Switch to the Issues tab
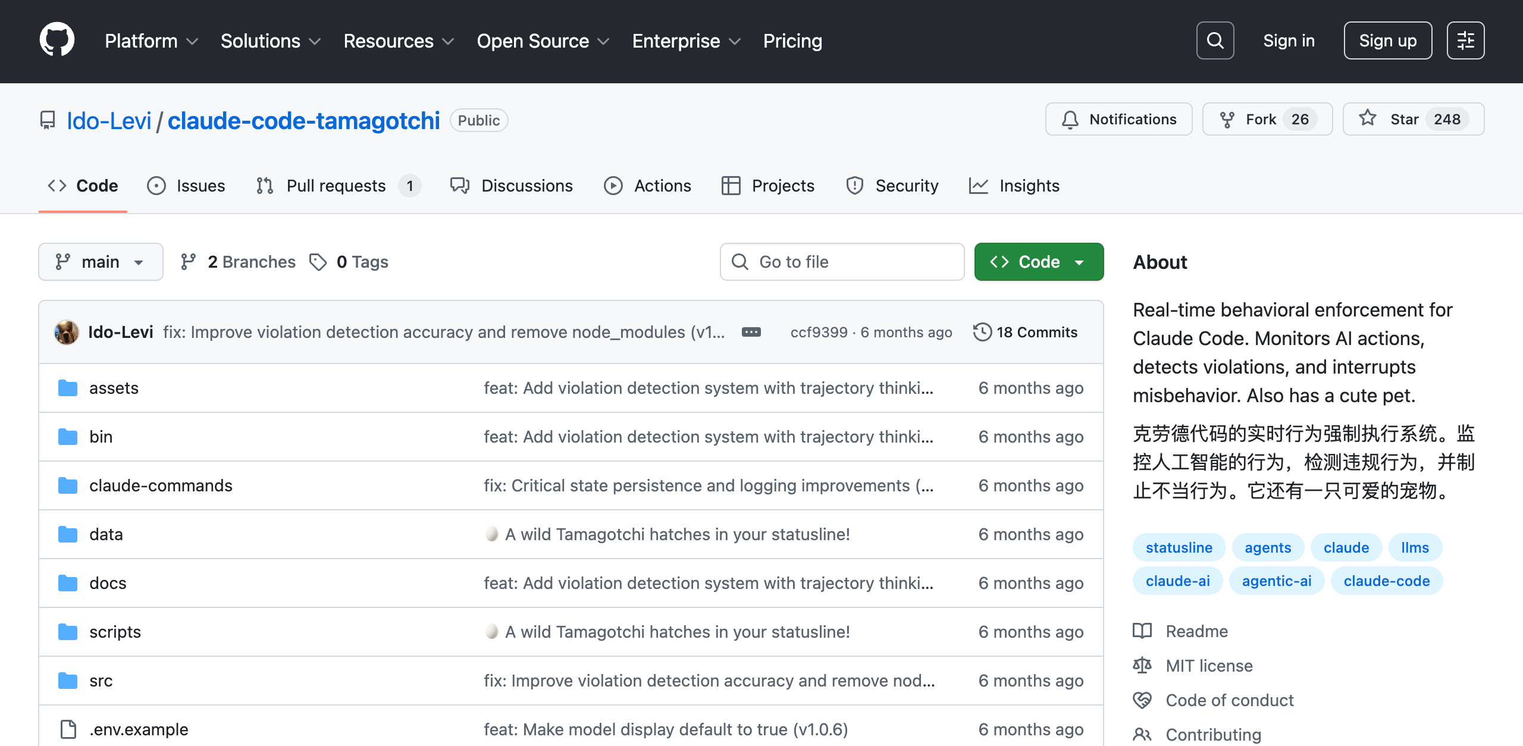The image size is (1523, 746). (x=186, y=186)
